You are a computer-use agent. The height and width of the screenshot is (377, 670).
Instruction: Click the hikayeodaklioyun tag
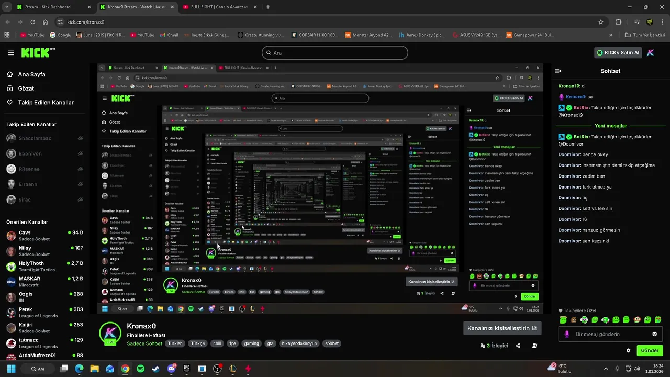[x=299, y=343]
